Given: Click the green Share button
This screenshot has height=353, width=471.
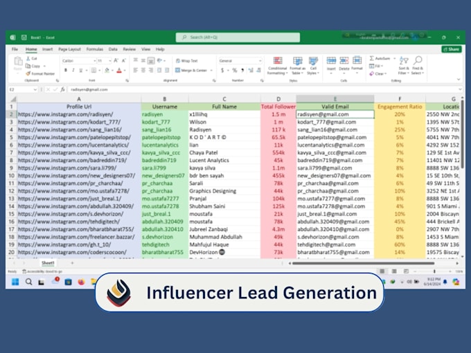Looking at the screenshot, I should [x=452, y=49].
